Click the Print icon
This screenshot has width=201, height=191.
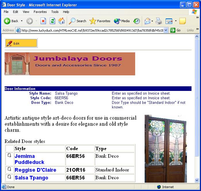point(159,21)
